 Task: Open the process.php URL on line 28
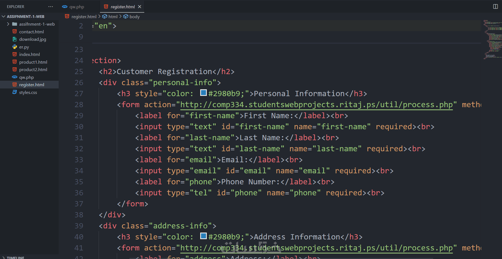[316, 105]
